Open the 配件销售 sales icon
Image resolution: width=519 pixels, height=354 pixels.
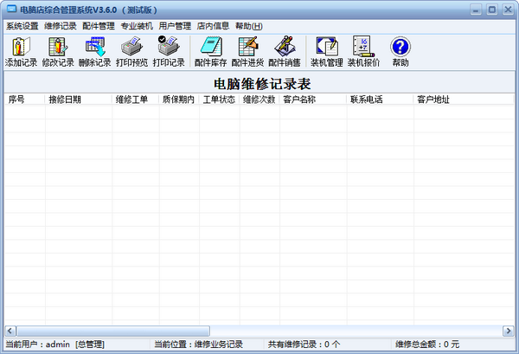click(285, 51)
